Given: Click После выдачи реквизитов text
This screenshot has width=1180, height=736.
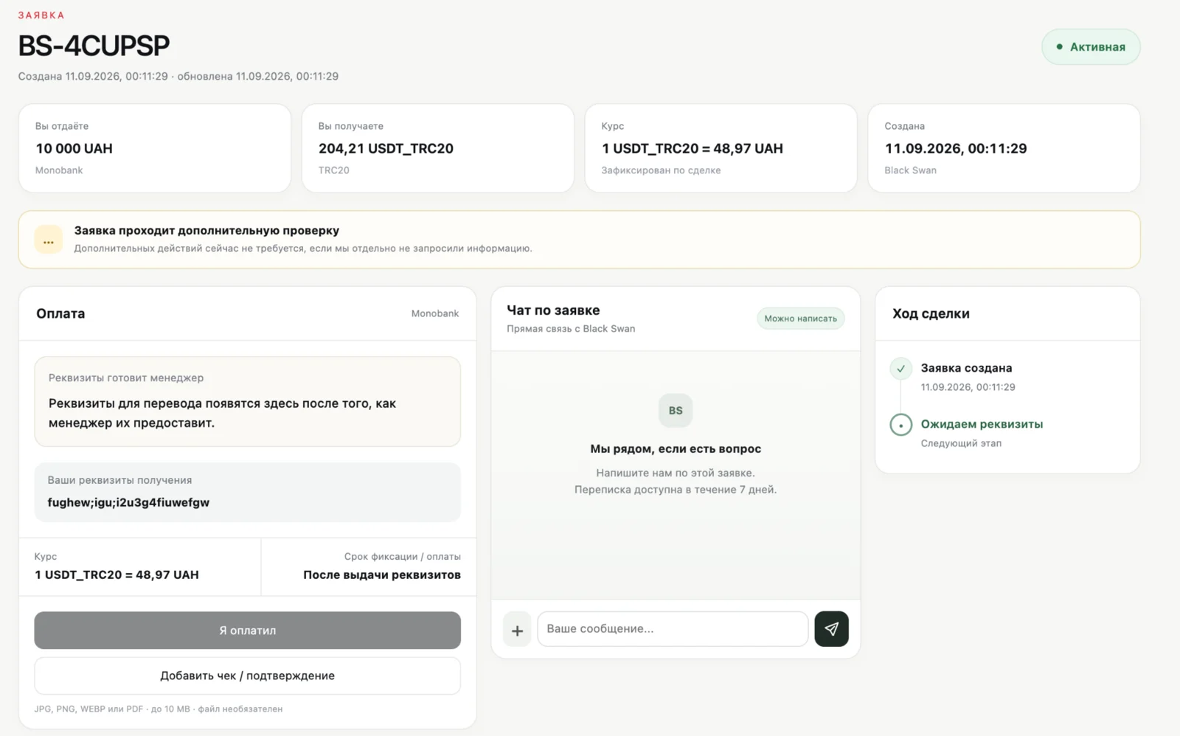Looking at the screenshot, I should click(x=382, y=574).
